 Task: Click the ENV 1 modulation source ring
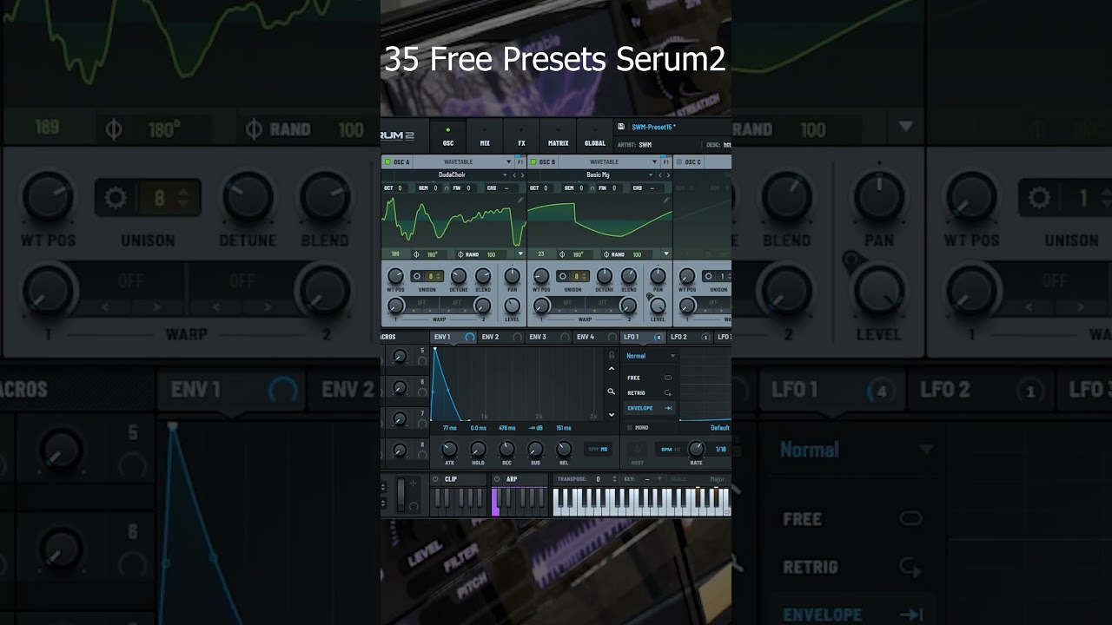(470, 337)
